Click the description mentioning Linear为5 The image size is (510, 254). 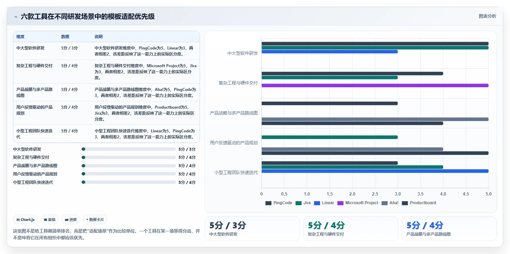145,134
